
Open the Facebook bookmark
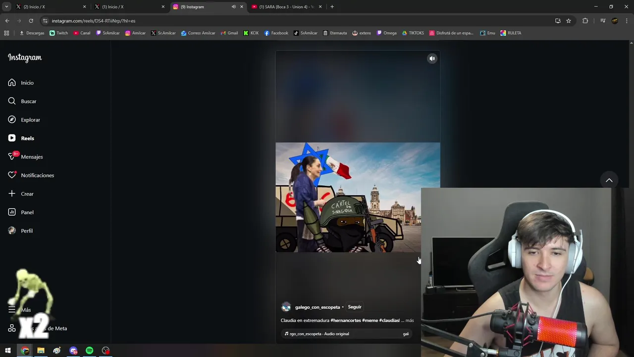276,33
